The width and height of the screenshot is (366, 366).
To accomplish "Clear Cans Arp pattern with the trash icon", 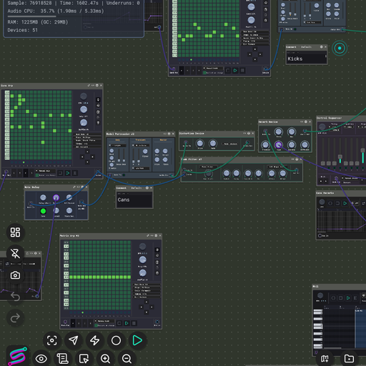I will (x=98, y=123).
